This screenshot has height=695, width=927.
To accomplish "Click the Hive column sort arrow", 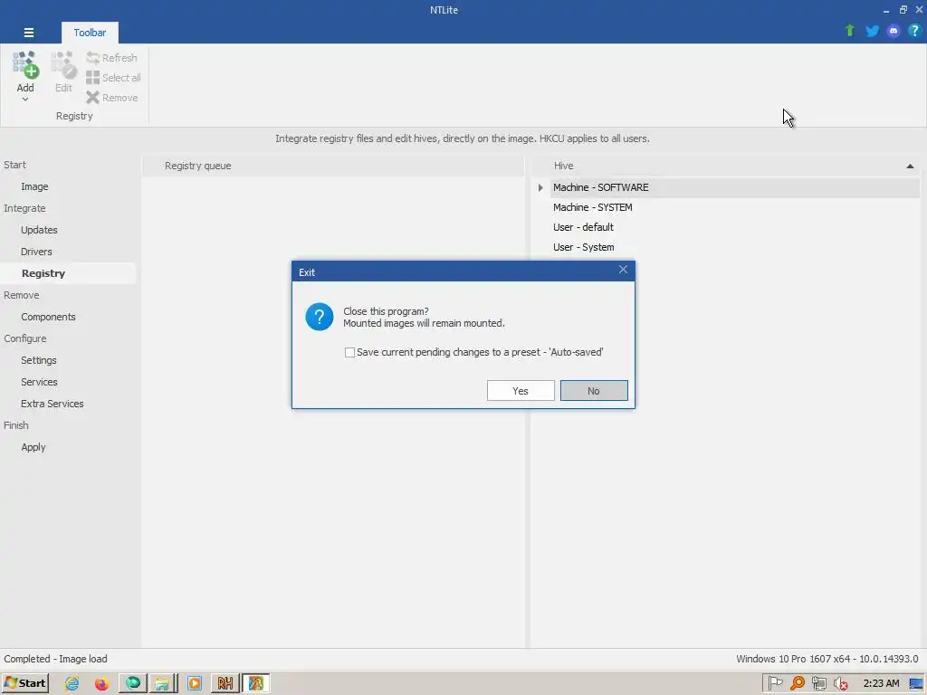I will tap(910, 167).
